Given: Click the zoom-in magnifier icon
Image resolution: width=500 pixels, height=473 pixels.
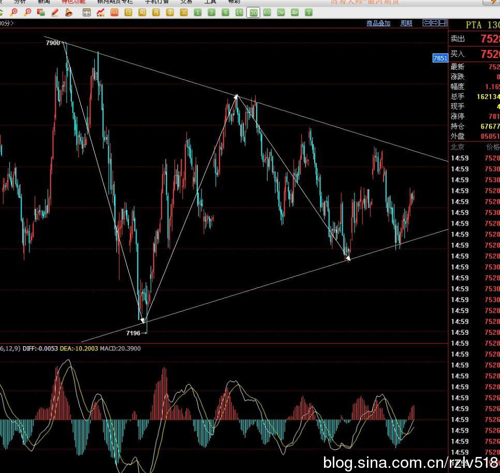Looking at the screenshot, I should [x=14, y=12].
